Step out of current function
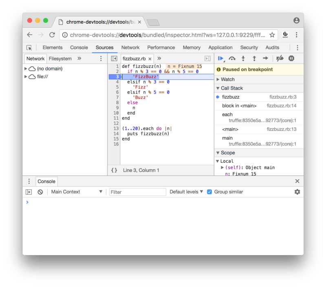This screenshot has width=326, height=287. pyautogui.click(x=254, y=59)
